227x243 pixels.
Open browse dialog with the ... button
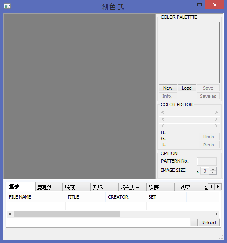coord(194,223)
